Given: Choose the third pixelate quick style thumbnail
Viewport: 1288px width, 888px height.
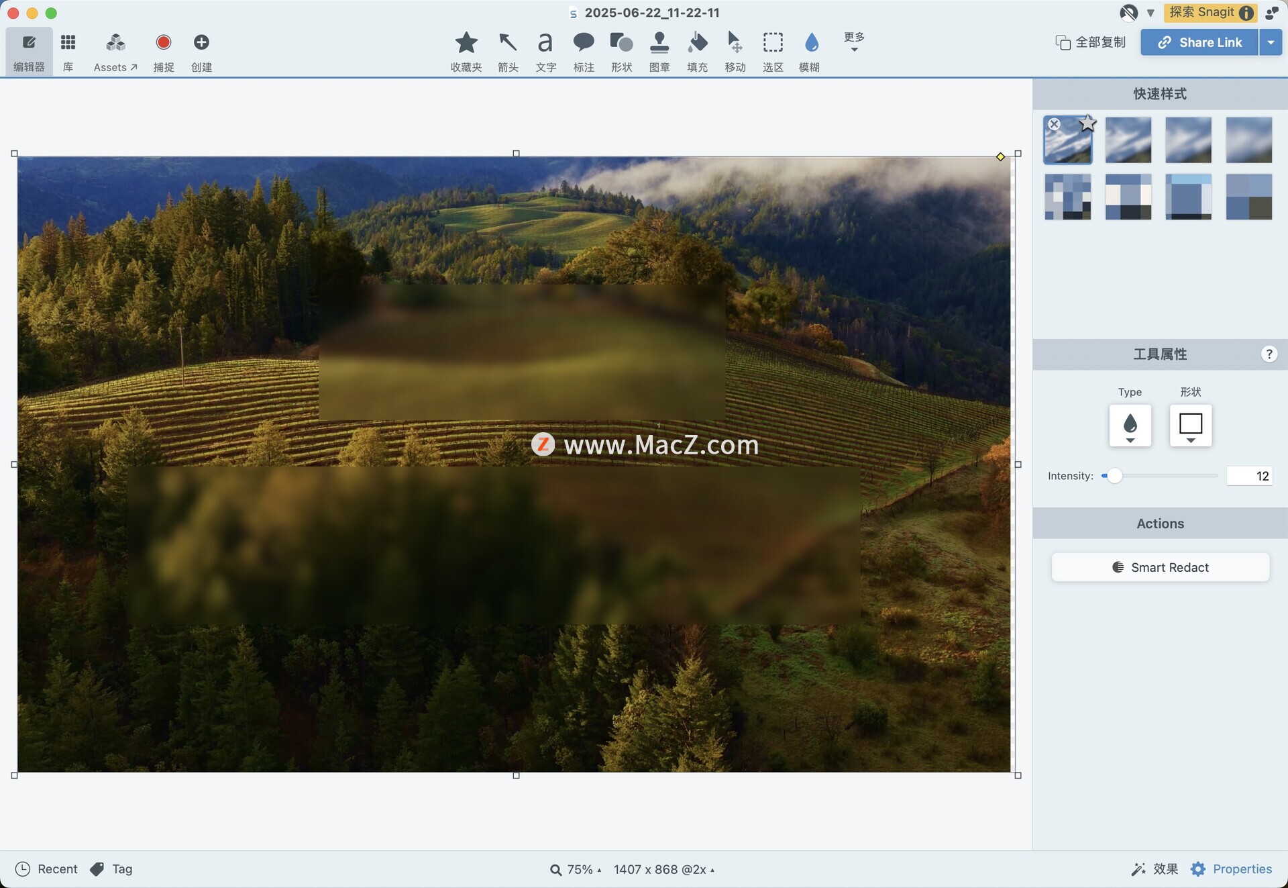Looking at the screenshot, I should pyautogui.click(x=1188, y=197).
